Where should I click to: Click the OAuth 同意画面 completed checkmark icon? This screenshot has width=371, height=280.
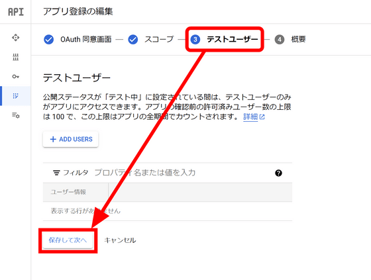49,40
